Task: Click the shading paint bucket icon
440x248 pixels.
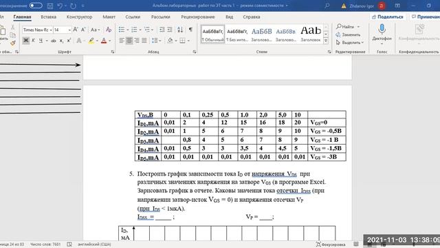Action: pos(170,41)
